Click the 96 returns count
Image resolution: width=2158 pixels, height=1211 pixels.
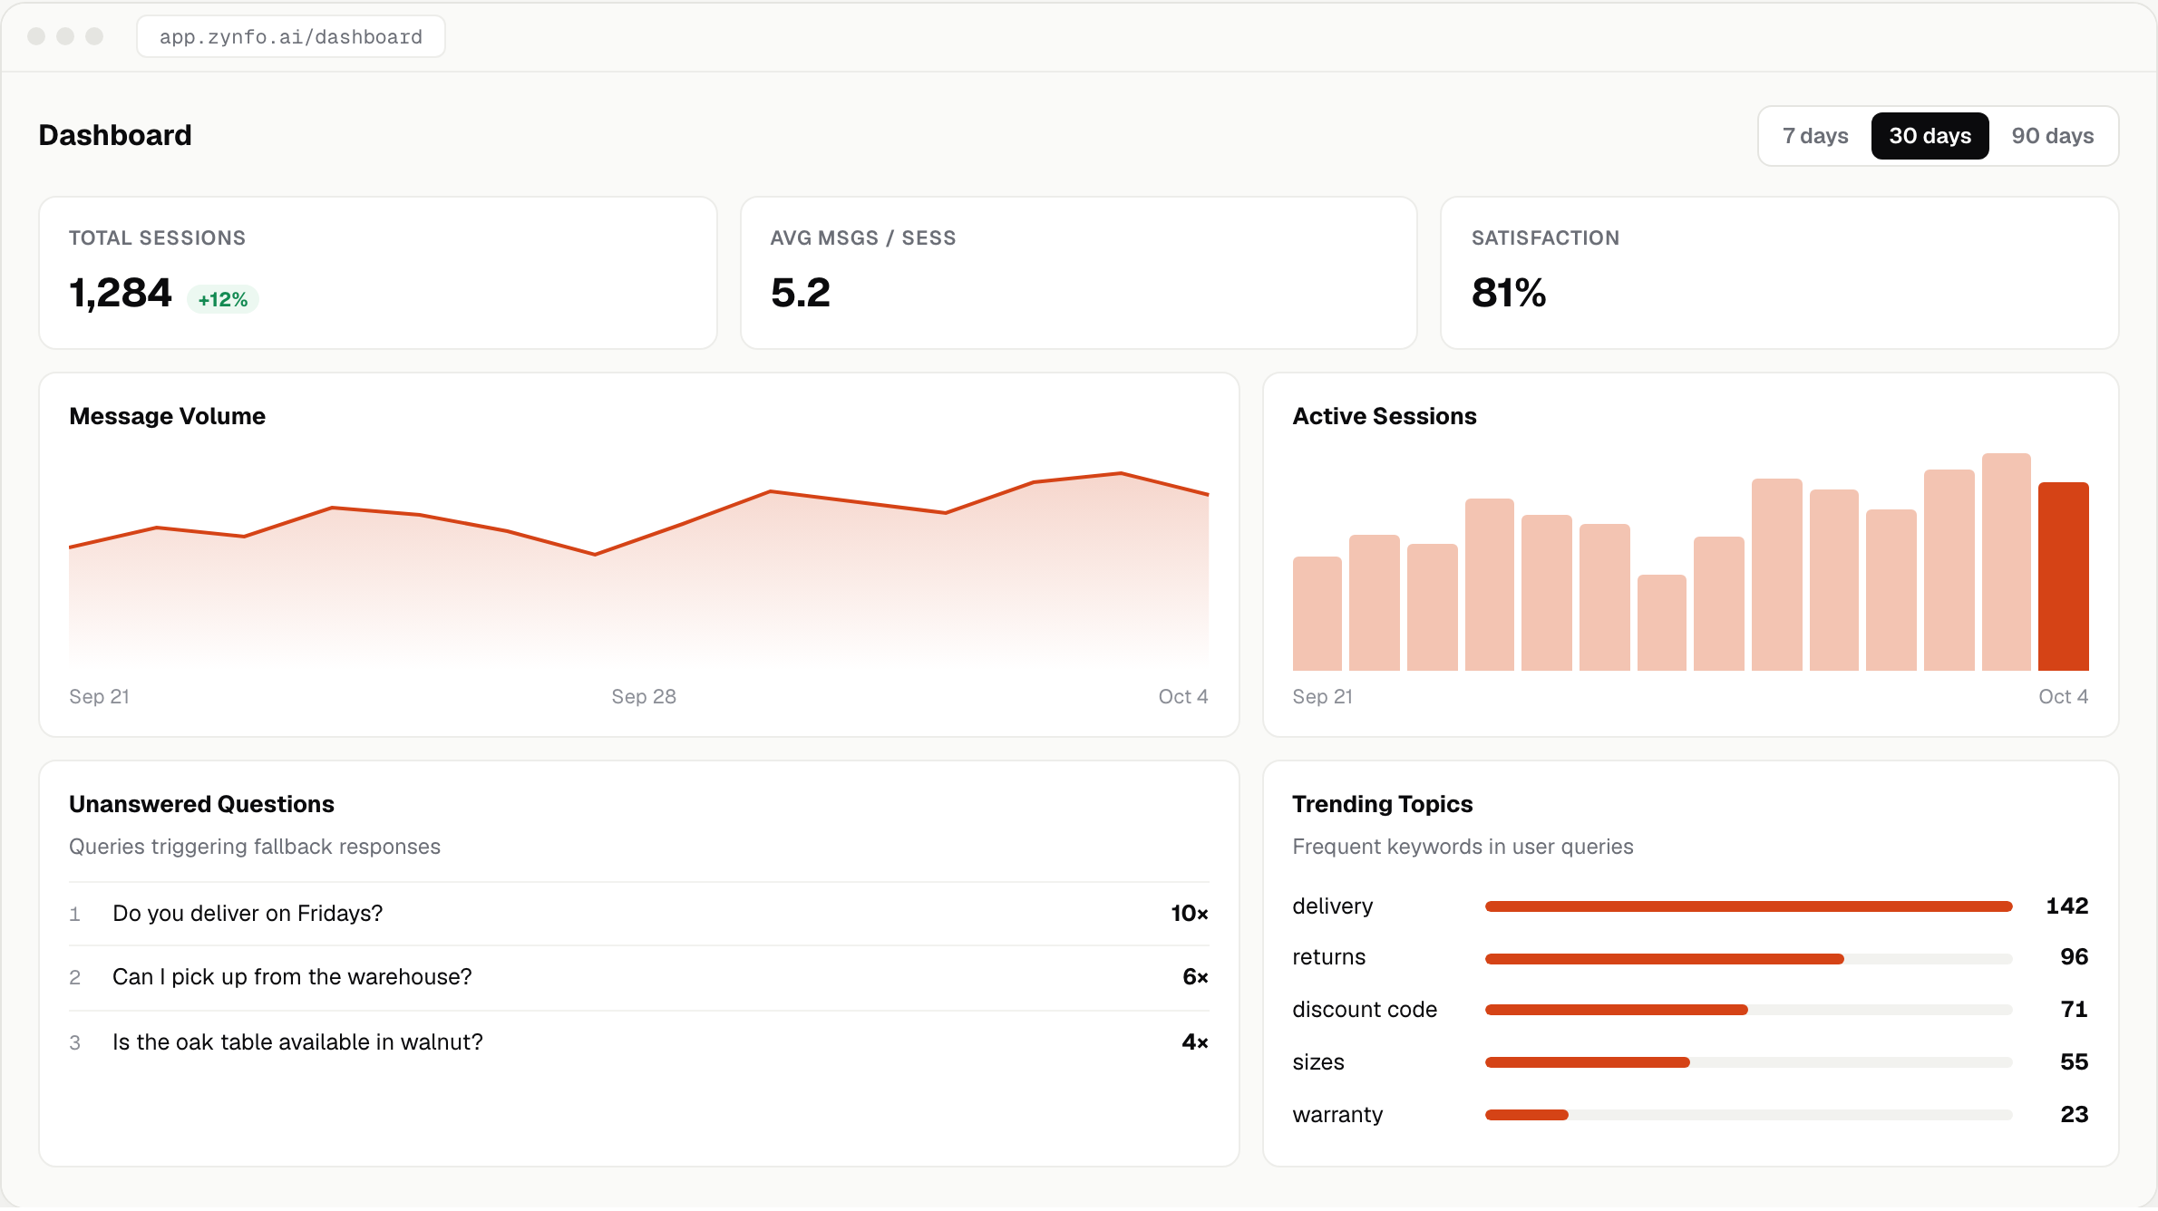pyautogui.click(x=2074, y=957)
